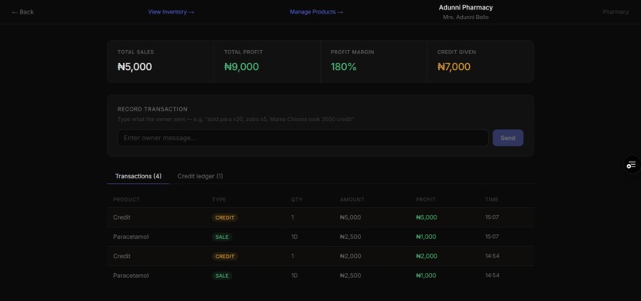Switch to the Transactions (4) tab

(x=138, y=176)
